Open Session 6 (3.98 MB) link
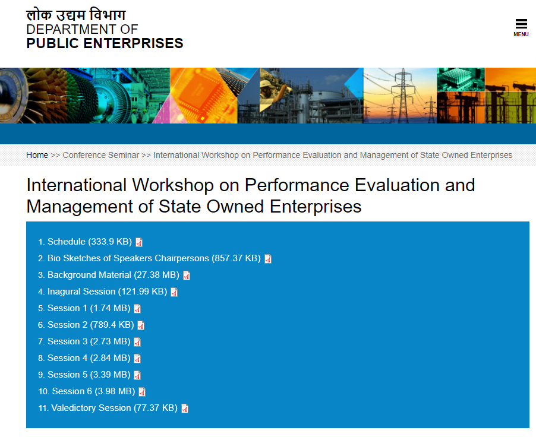This screenshot has height=437, width=536. [x=94, y=391]
